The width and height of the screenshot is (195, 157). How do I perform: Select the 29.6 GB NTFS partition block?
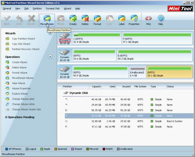pos(94,55)
